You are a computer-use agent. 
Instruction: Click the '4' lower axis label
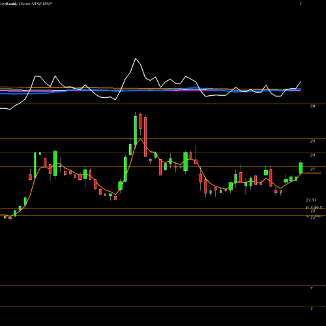pyautogui.click(x=312, y=288)
